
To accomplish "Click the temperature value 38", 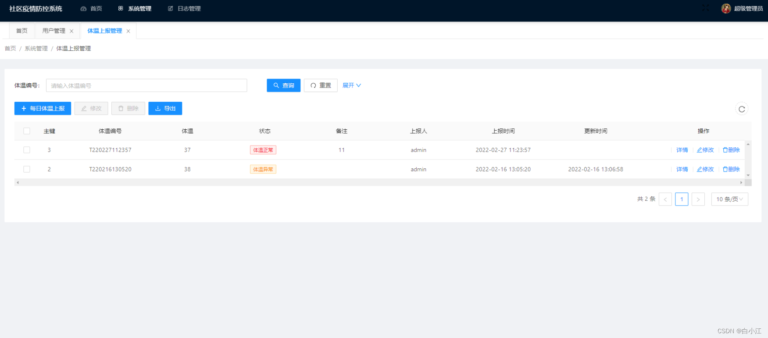I will coord(187,169).
